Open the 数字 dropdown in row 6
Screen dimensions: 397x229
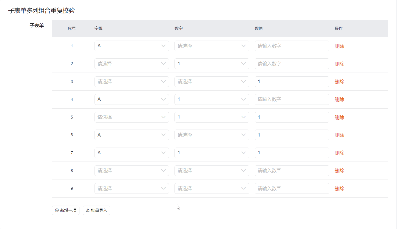(212, 135)
